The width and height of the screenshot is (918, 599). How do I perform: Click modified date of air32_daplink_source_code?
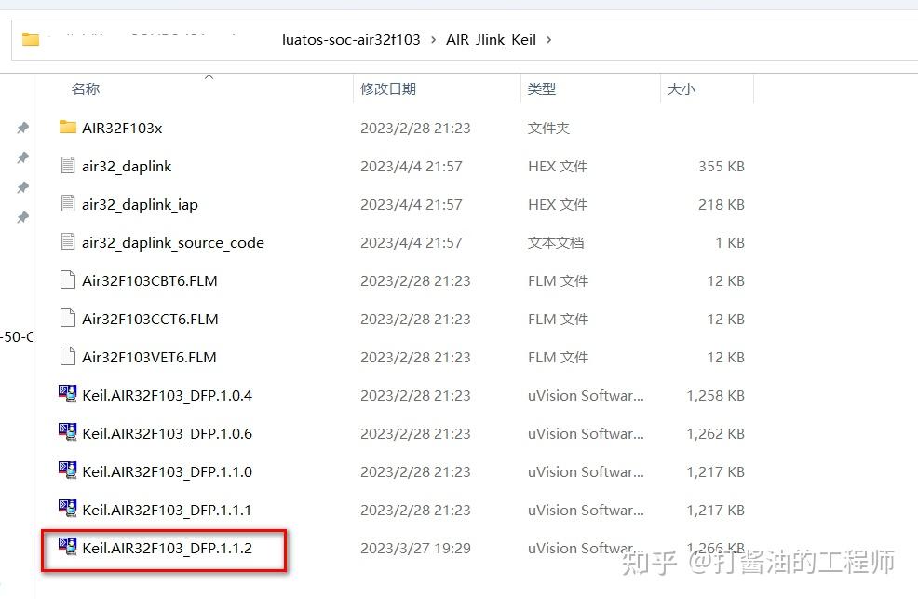click(x=411, y=242)
